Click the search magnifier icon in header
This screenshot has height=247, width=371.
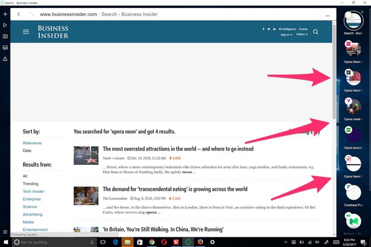[316, 32]
